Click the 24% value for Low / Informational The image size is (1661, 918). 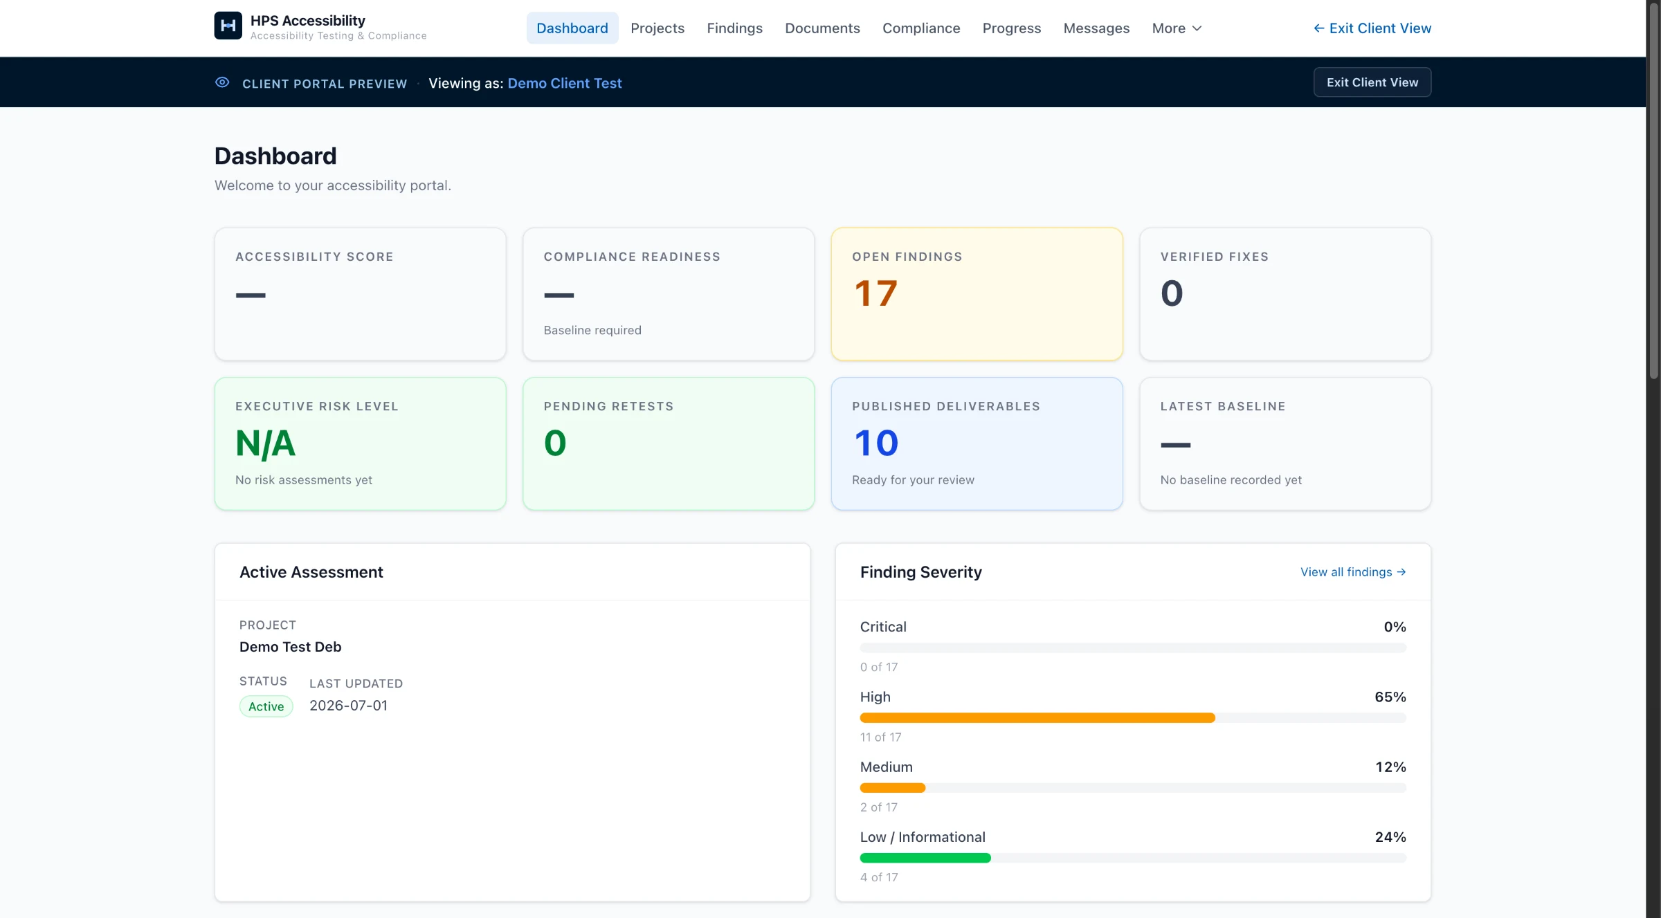[1390, 837]
